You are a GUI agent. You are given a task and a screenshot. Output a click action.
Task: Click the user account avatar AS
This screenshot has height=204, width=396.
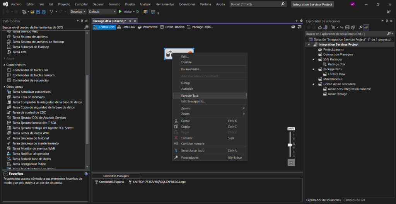pos(353,4)
